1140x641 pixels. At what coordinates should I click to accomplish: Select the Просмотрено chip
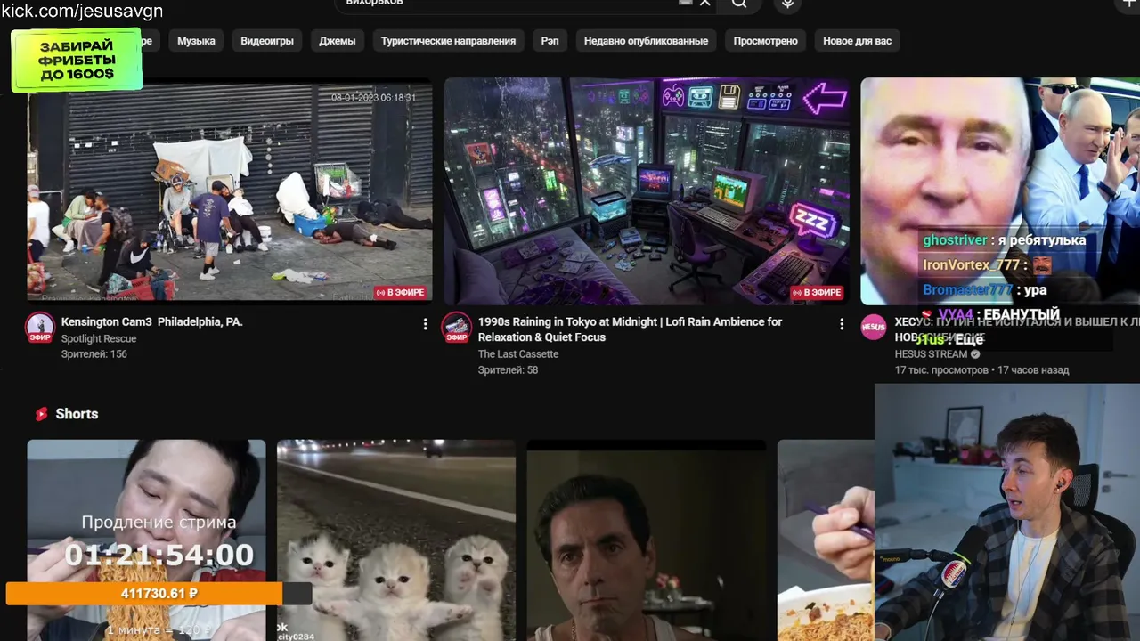click(x=766, y=41)
